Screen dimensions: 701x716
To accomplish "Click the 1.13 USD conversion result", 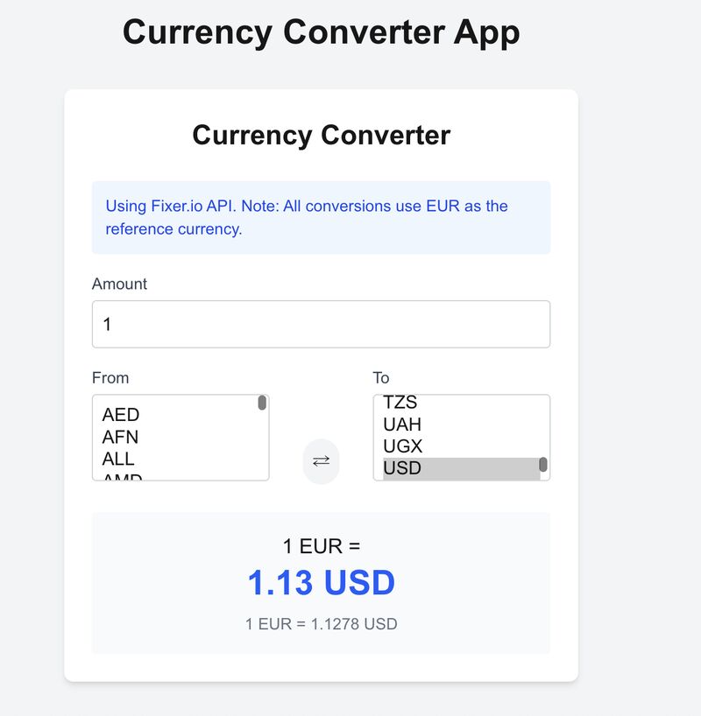I will [321, 580].
